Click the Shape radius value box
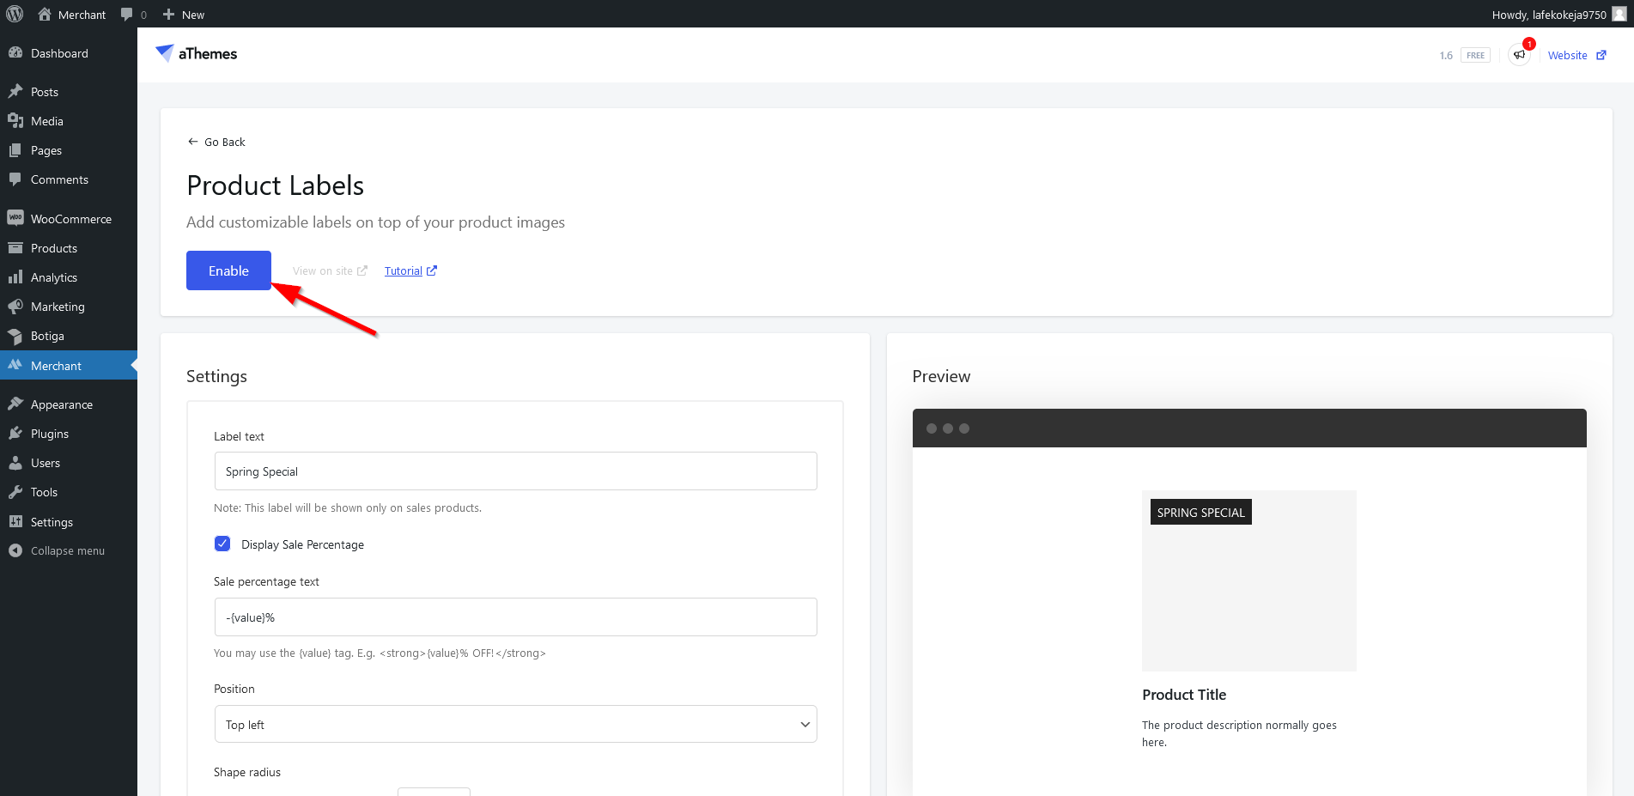This screenshot has height=796, width=1634. click(x=434, y=791)
